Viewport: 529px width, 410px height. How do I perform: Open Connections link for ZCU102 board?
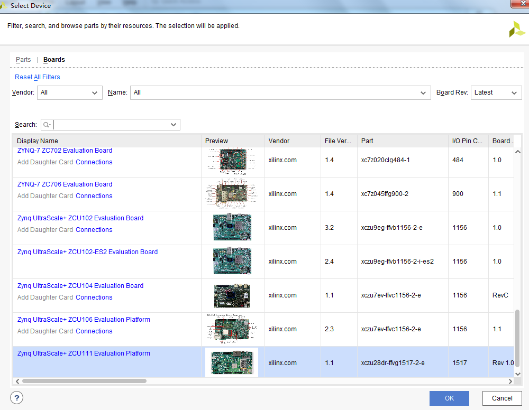point(94,230)
